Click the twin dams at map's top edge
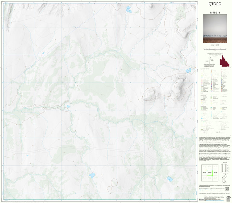This screenshot has height=203, width=232. [129, 9]
